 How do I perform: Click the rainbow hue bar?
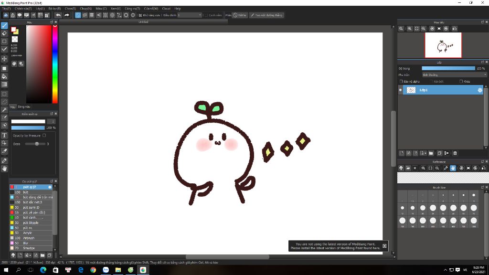(x=55, y=64)
